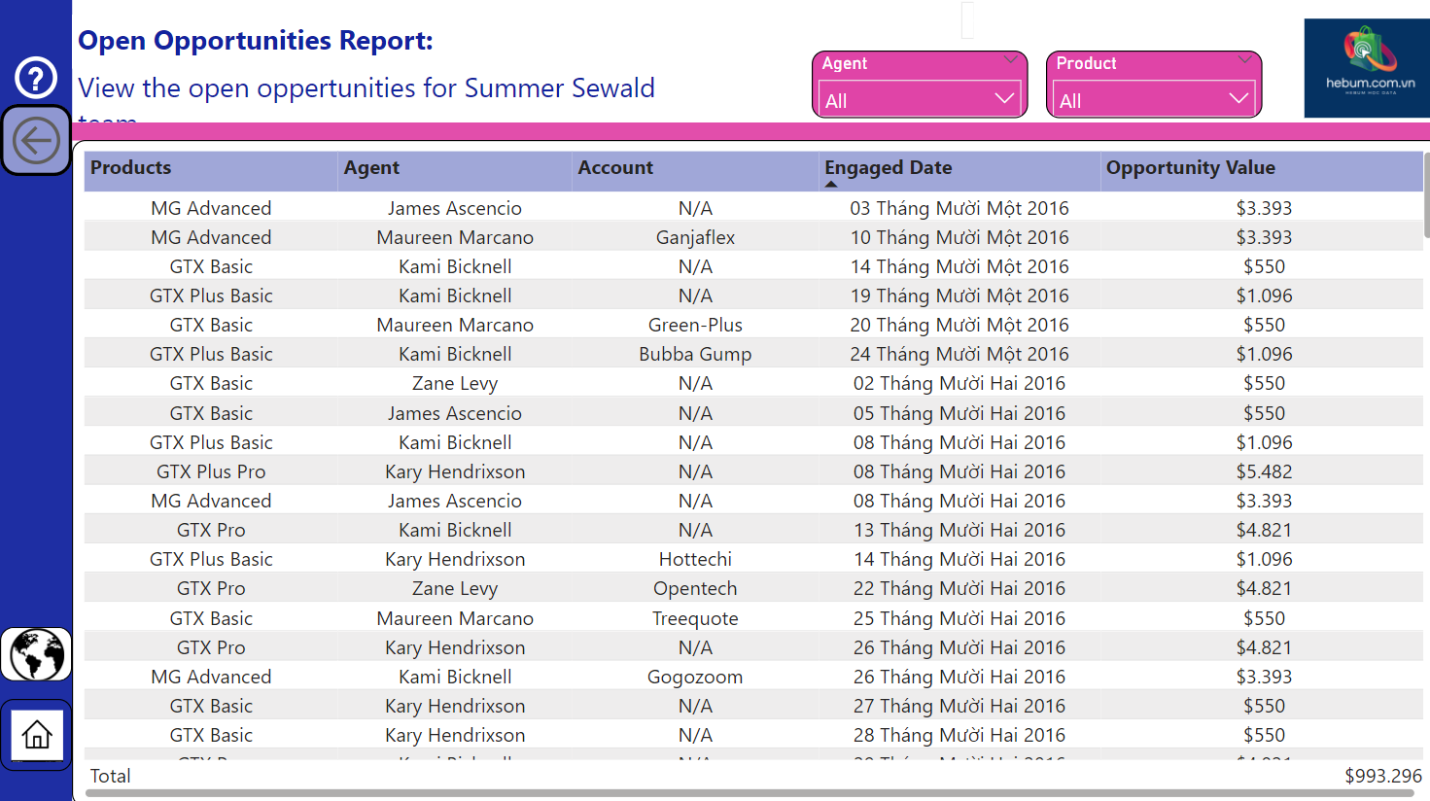Viewport: 1430px width, 801px height.
Task: Click the Total value $993.296 cell
Action: click(1382, 776)
